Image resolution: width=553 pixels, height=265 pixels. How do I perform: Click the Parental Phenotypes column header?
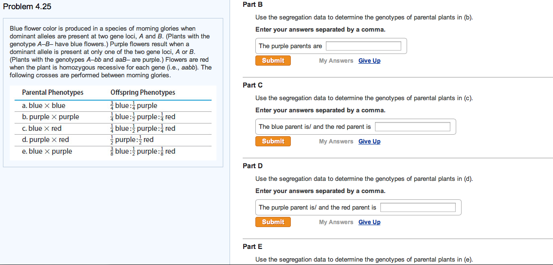53,92
